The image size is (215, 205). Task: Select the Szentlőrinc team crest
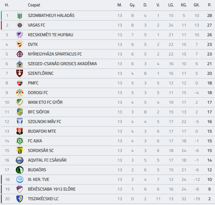tap(20, 73)
